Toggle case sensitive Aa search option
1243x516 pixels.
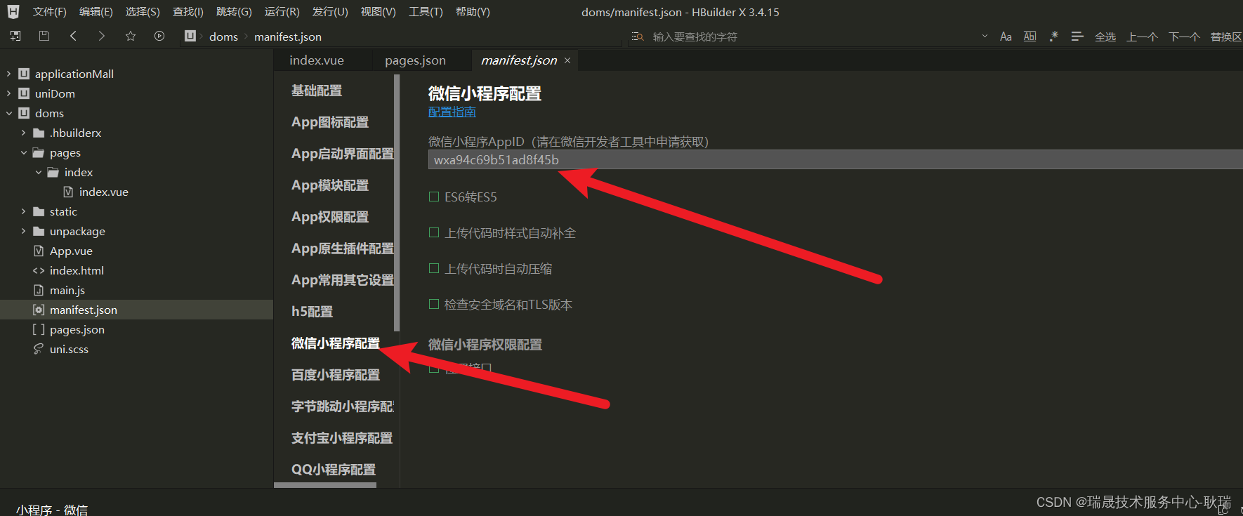(1006, 37)
